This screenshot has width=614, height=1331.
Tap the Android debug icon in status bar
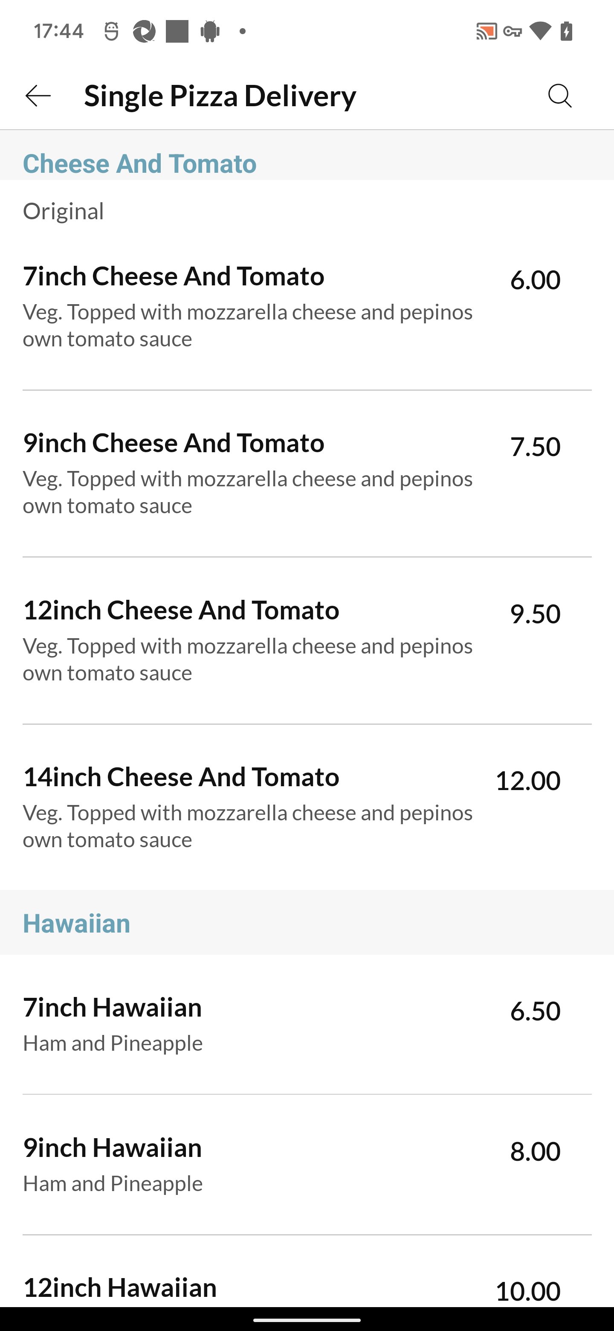tap(210, 32)
